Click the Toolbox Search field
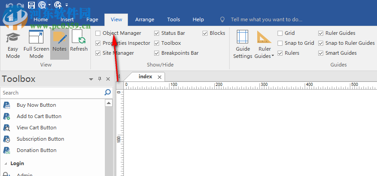The image size is (377, 176). (x=52, y=93)
